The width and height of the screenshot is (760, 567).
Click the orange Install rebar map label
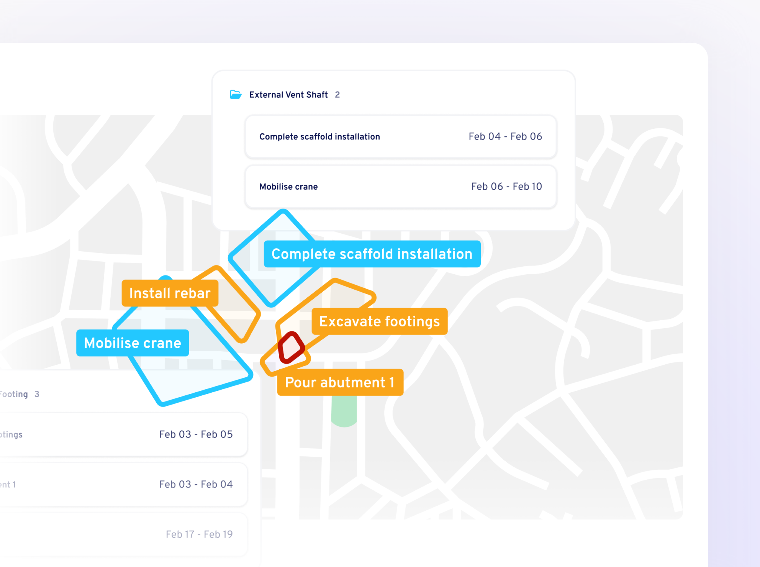[170, 293]
